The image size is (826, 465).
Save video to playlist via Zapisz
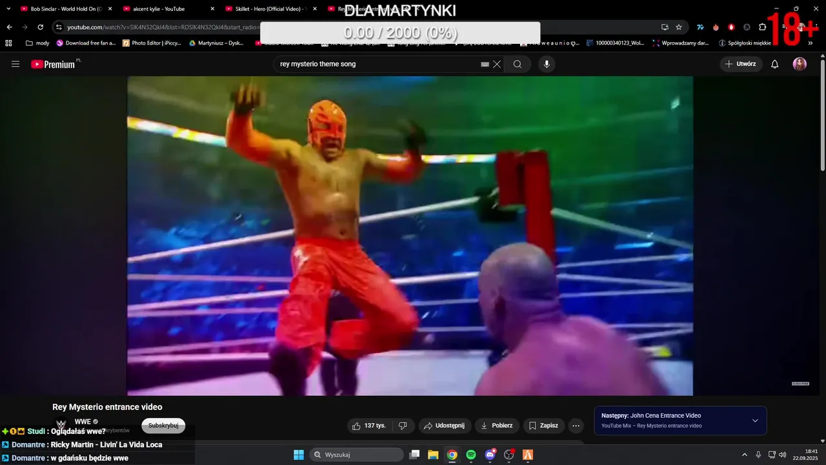543,426
